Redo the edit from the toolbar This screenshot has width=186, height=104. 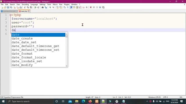click(x=38, y=7)
